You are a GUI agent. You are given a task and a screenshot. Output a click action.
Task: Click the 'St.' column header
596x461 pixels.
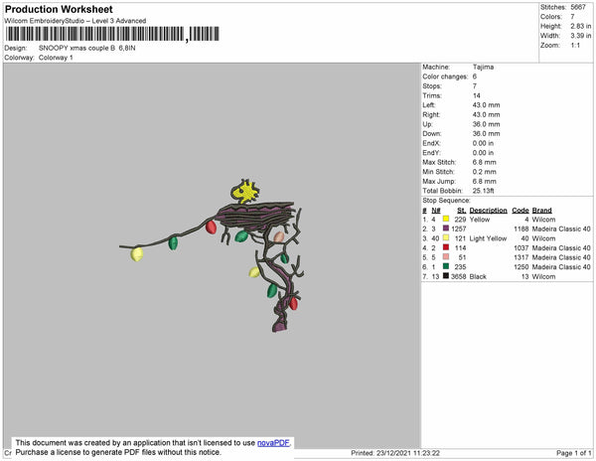(462, 211)
